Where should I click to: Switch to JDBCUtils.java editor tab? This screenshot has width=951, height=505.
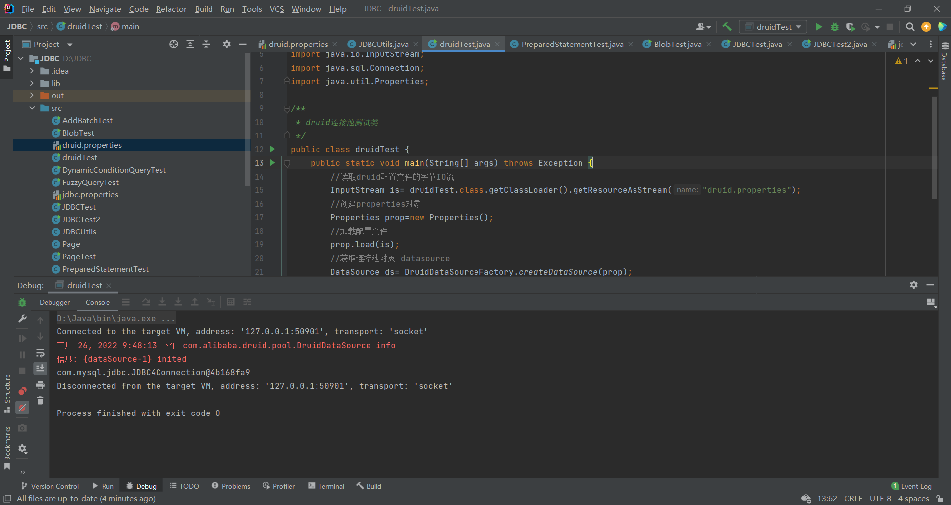pyautogui.click(x=383, y=44)
